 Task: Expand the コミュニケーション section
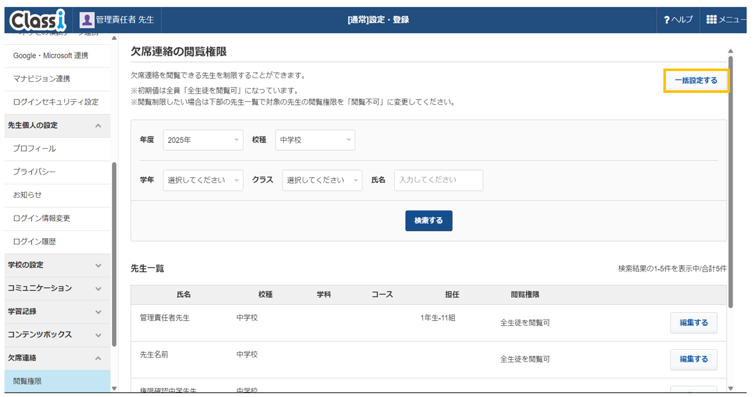click(x=57, y=288)
